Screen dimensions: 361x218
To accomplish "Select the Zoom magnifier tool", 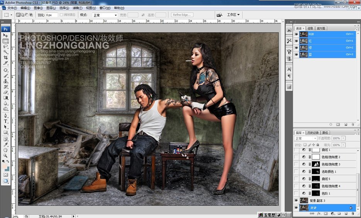I will pos(6,155).
